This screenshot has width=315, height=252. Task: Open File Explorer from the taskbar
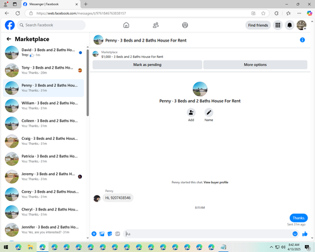coord(30,247)
